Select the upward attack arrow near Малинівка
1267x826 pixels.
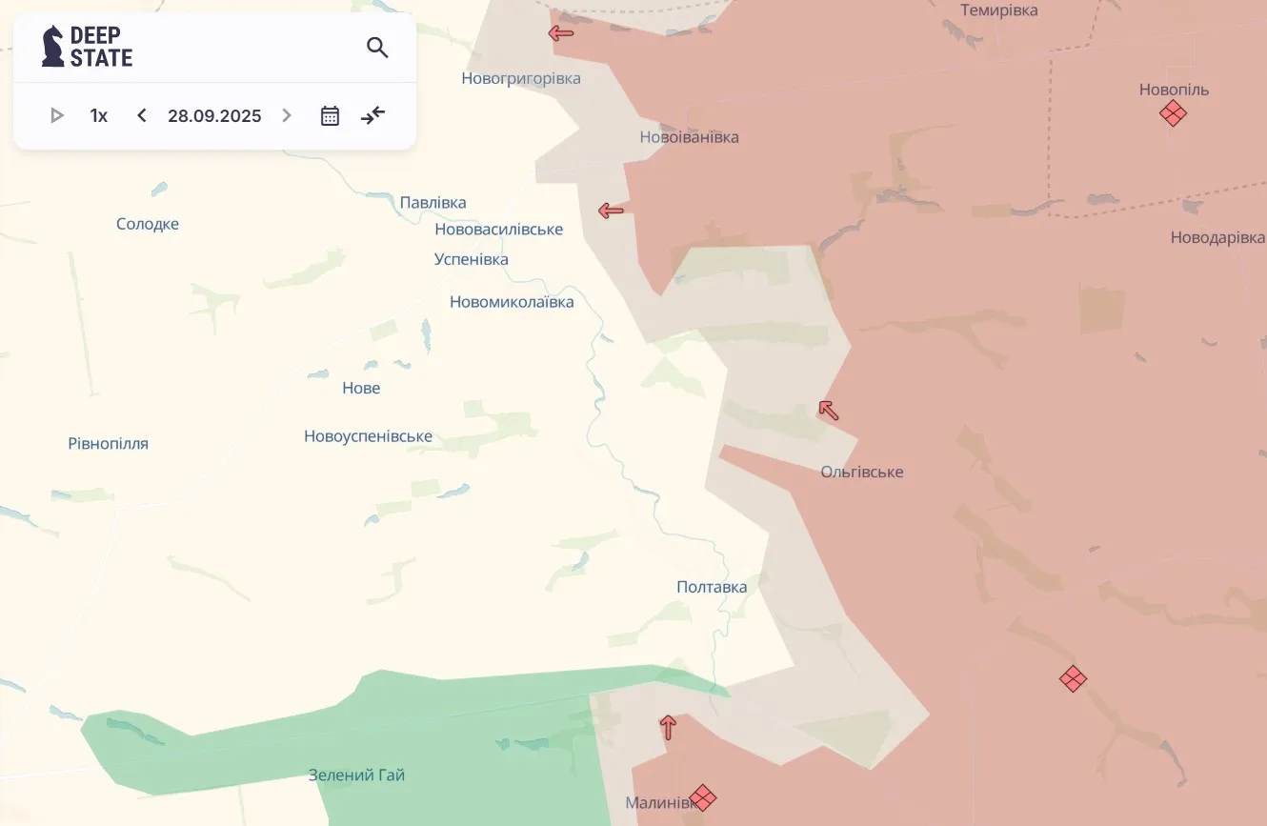pyautogui.click(x=669, y=728)
